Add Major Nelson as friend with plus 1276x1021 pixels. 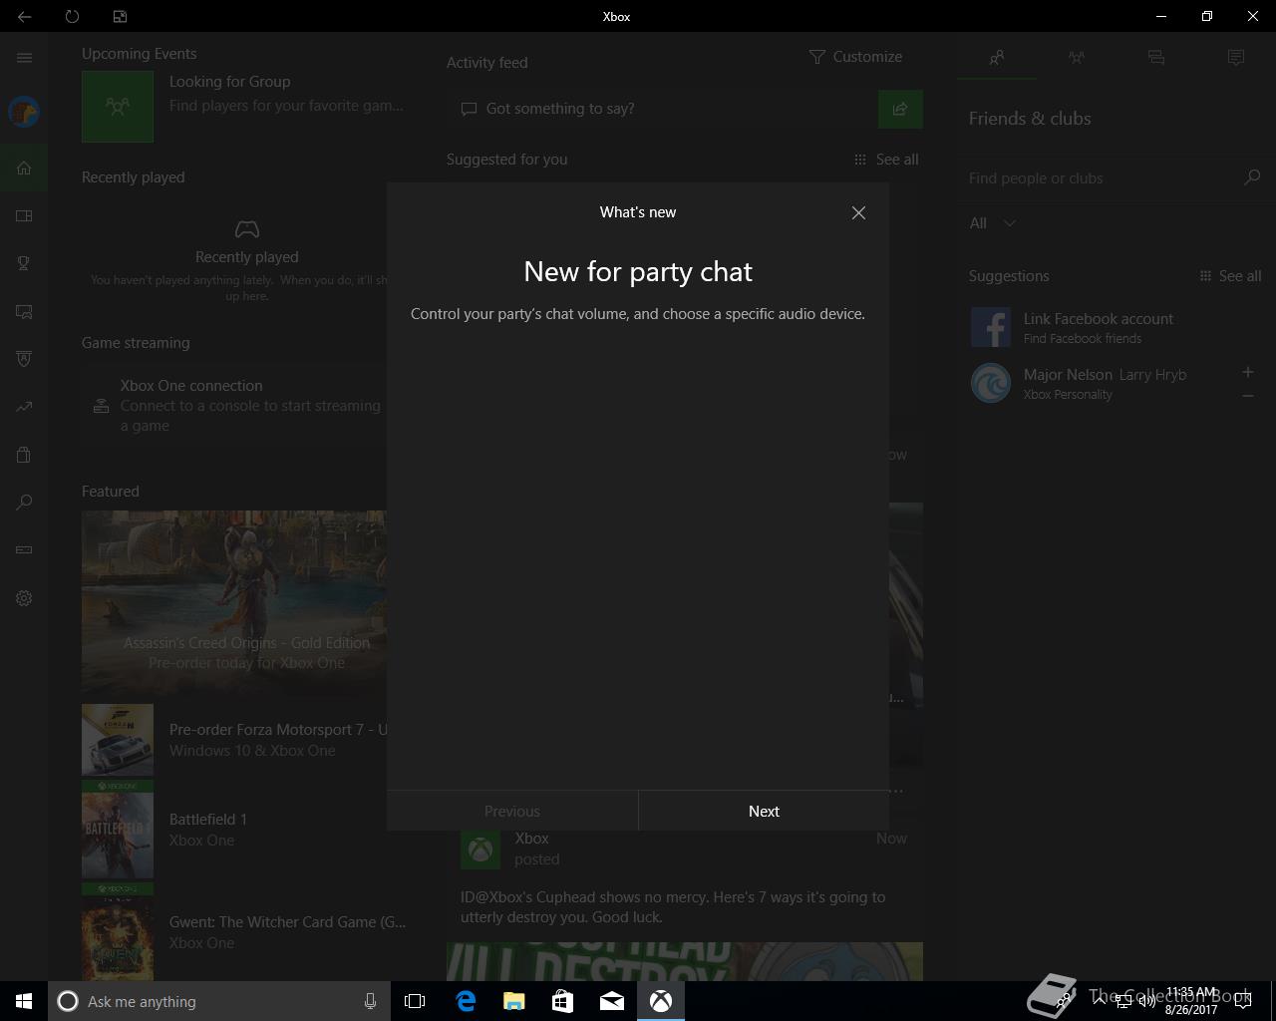pos(1247,372)
